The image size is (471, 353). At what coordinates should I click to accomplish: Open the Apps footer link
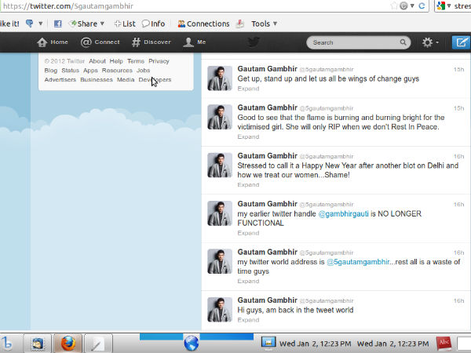(90, 71)
